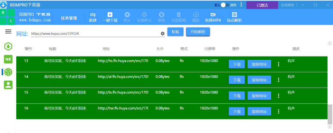
Task: Clear the URL field with X icon
Action: [x=163, y=33]
